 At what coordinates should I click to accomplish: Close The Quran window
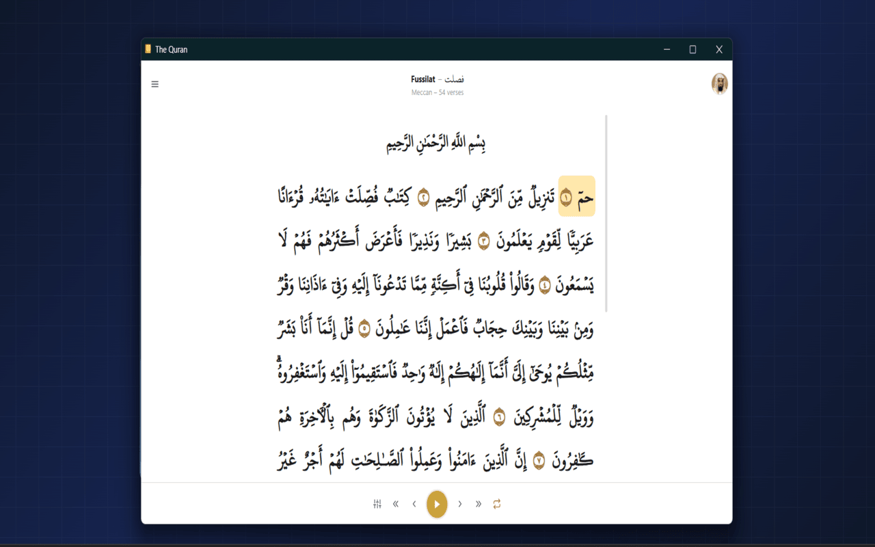(719, 49)
